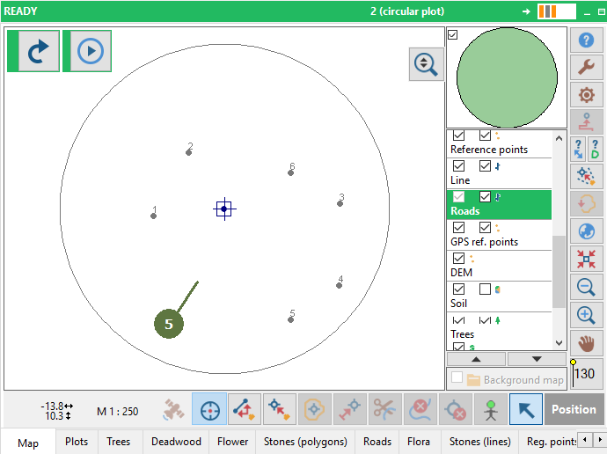Uncheck the DEM layer checkbox

tap(458, 258)
